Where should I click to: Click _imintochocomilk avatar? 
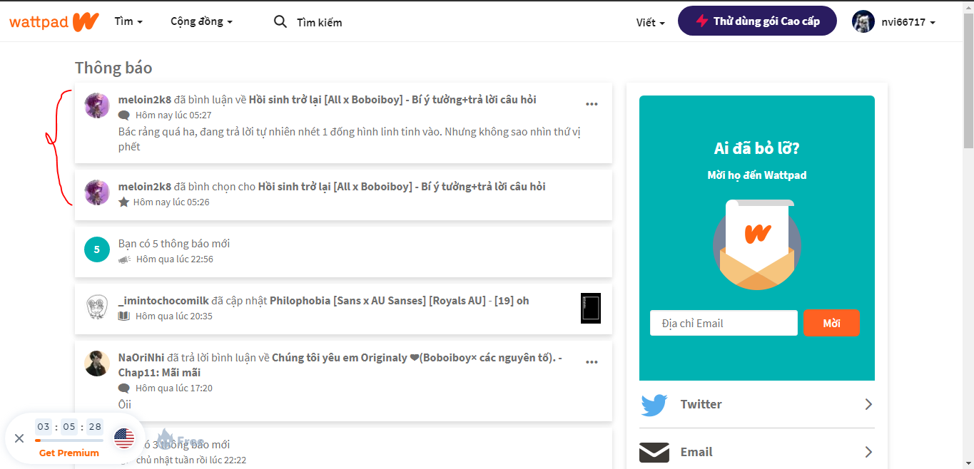[x=97, y=306]
